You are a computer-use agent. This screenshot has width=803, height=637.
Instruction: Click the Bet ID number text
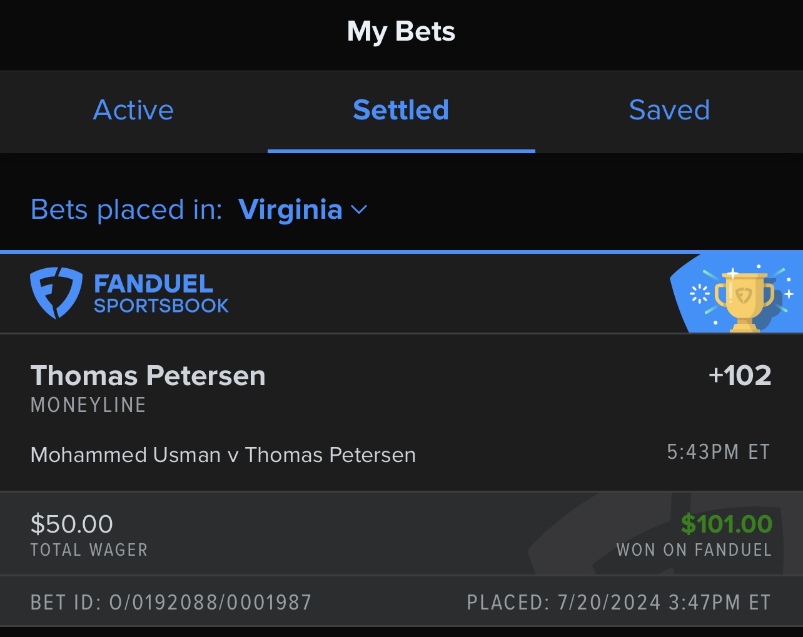point(171,603)
